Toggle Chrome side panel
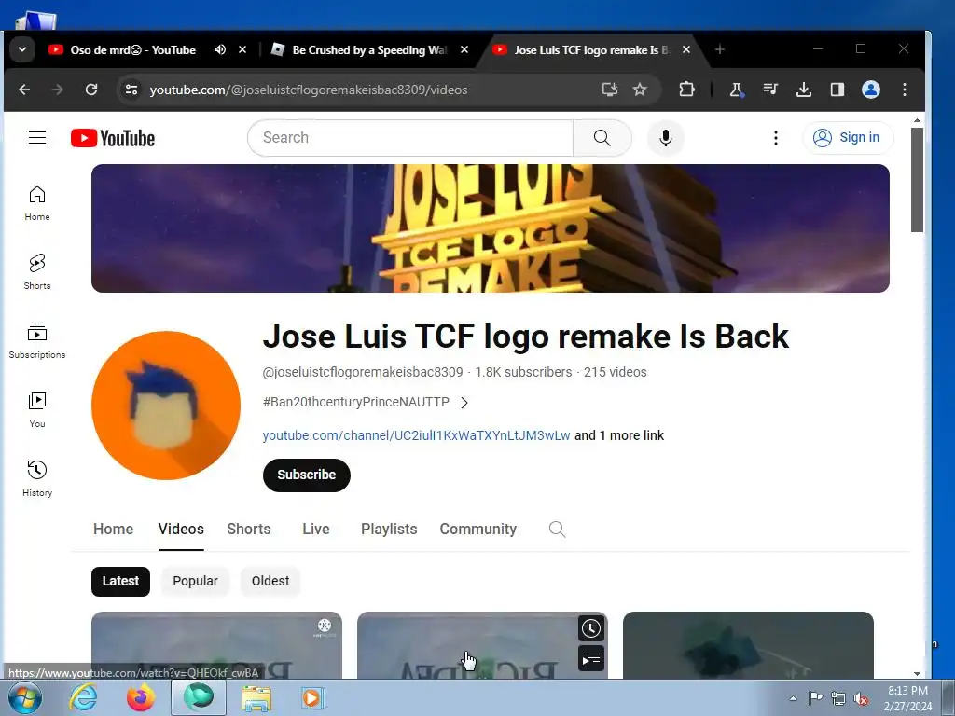955x716 pixels. pyautogui.click(x=837, y=89)
